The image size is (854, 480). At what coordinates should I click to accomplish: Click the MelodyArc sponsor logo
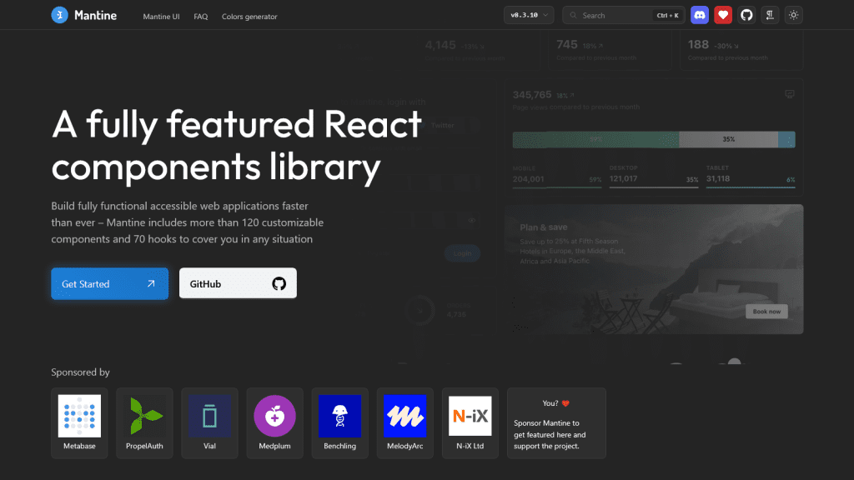pos(404,417)
